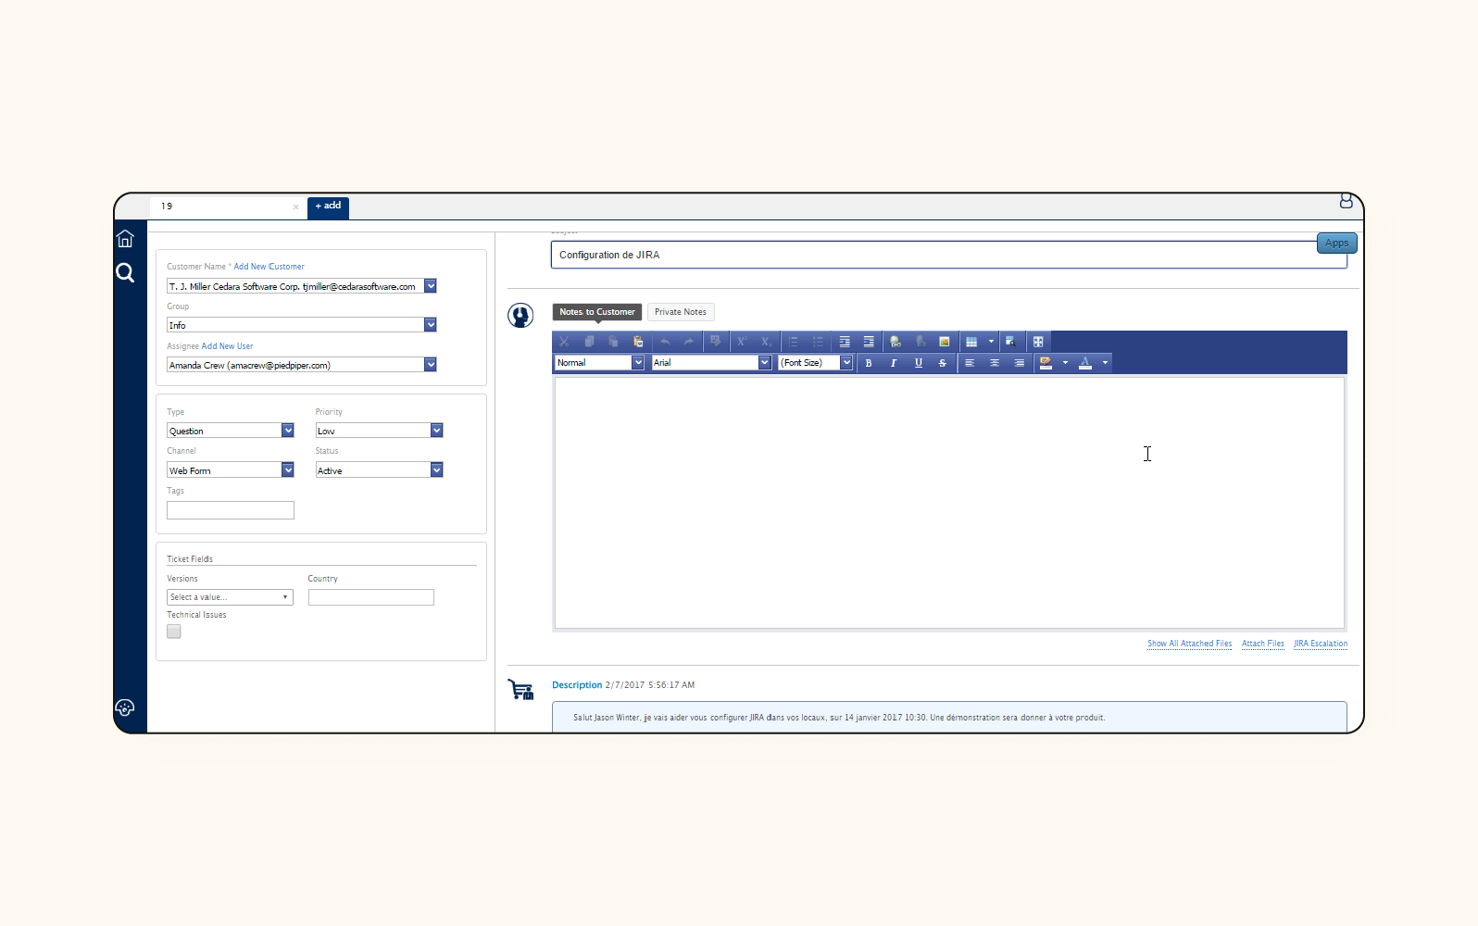Open the Type dropdown showing Question
This screenshot has height=926, width=1478.
point(288,431)
